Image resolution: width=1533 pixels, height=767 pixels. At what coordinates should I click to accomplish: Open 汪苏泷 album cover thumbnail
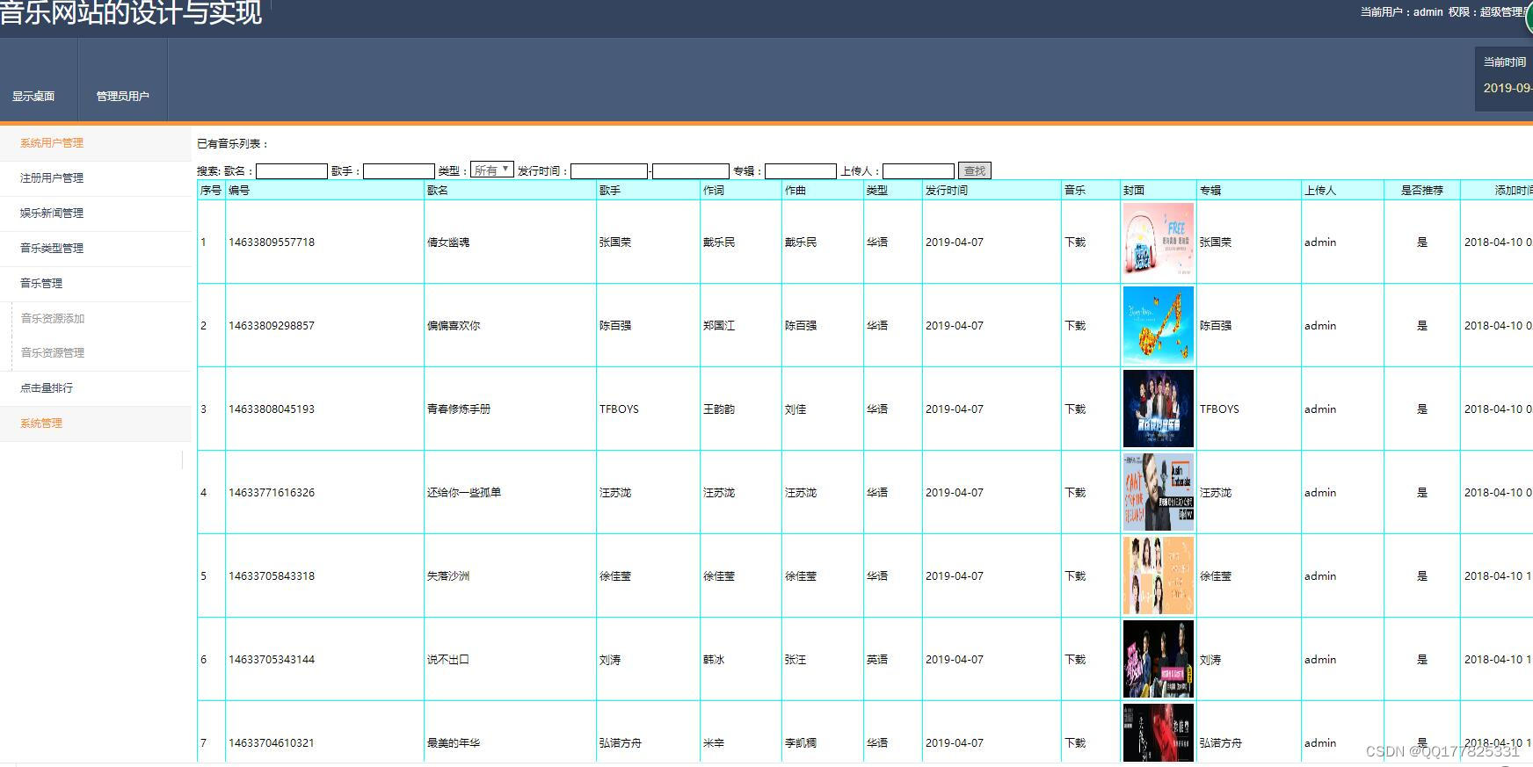1159,492
